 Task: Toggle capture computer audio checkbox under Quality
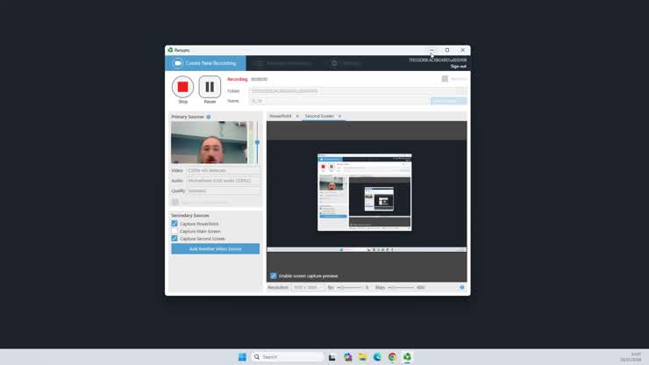coord(175,202)
